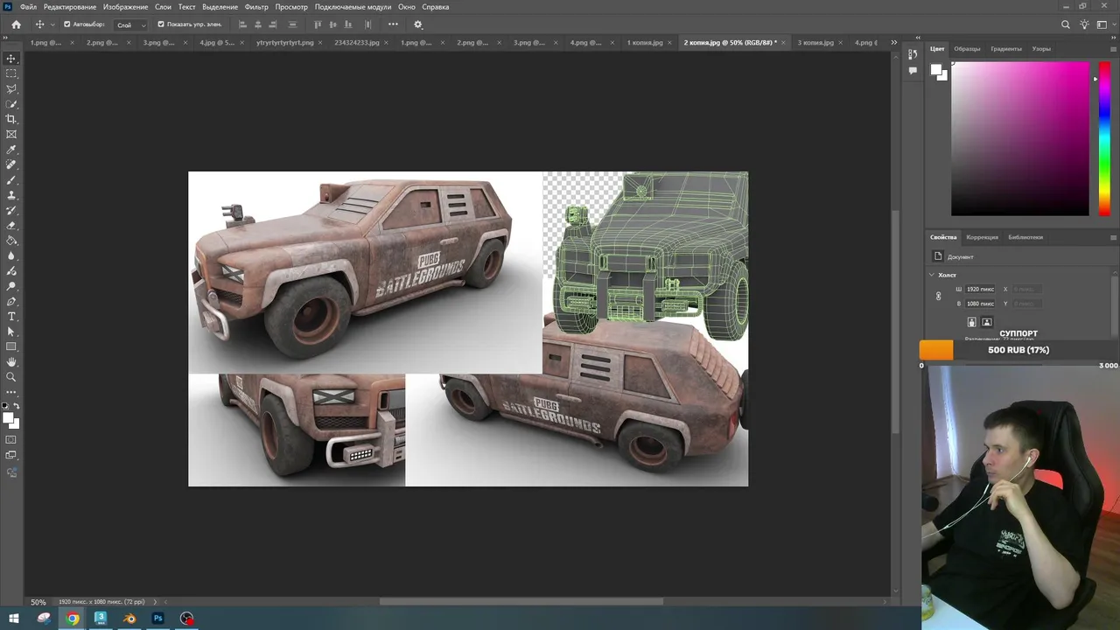
Task: Select the Paint Bucket tool
Action: pyautogui.click(x=11, y=241)
